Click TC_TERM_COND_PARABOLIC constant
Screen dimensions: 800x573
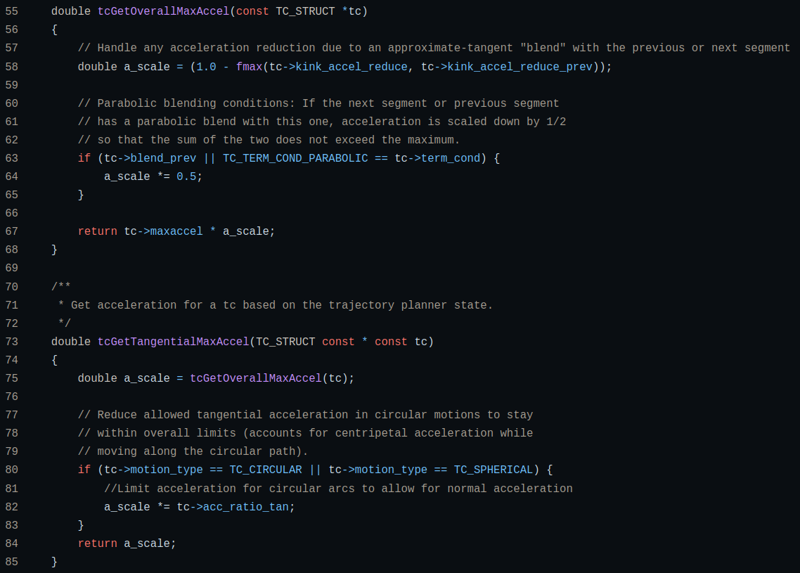pyautogui.click(x=295, y=158)
